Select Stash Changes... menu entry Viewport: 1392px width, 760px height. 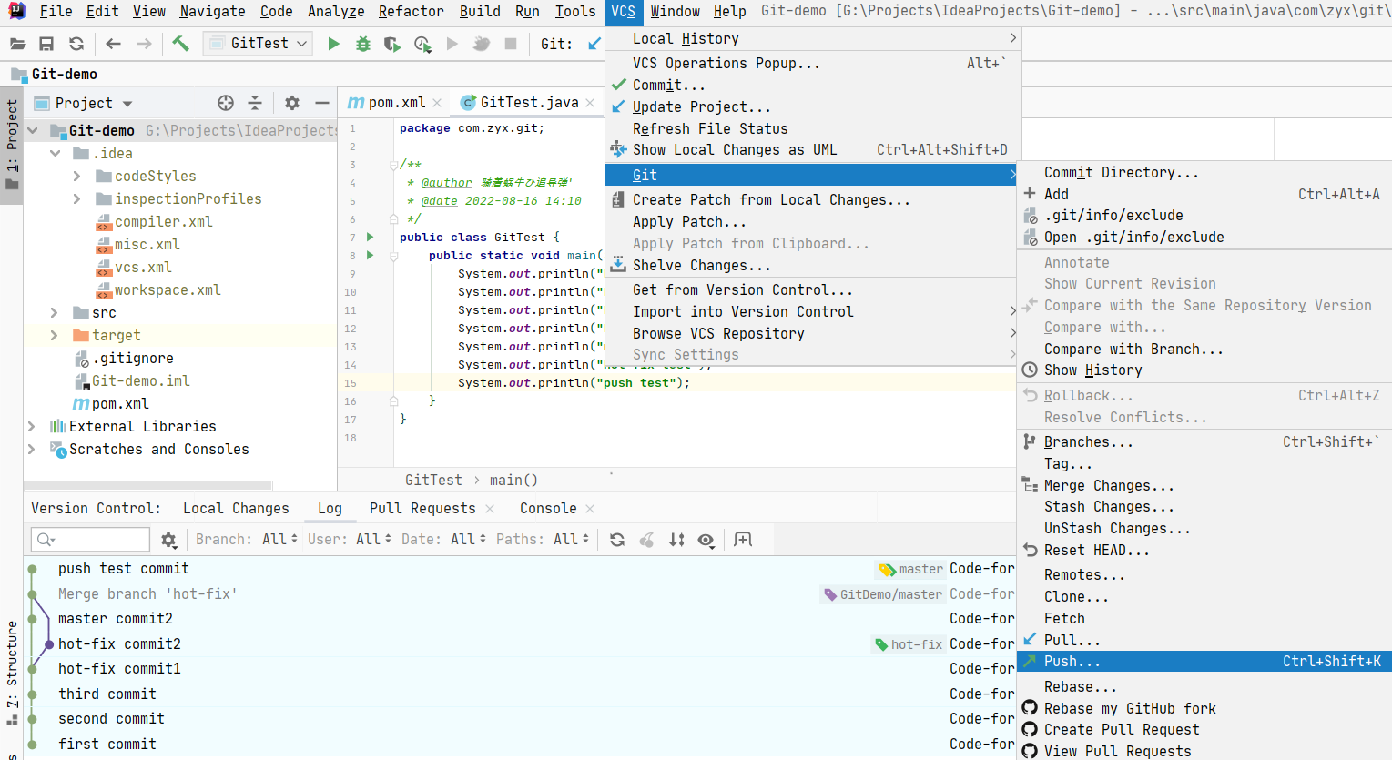pos(1204,507)
